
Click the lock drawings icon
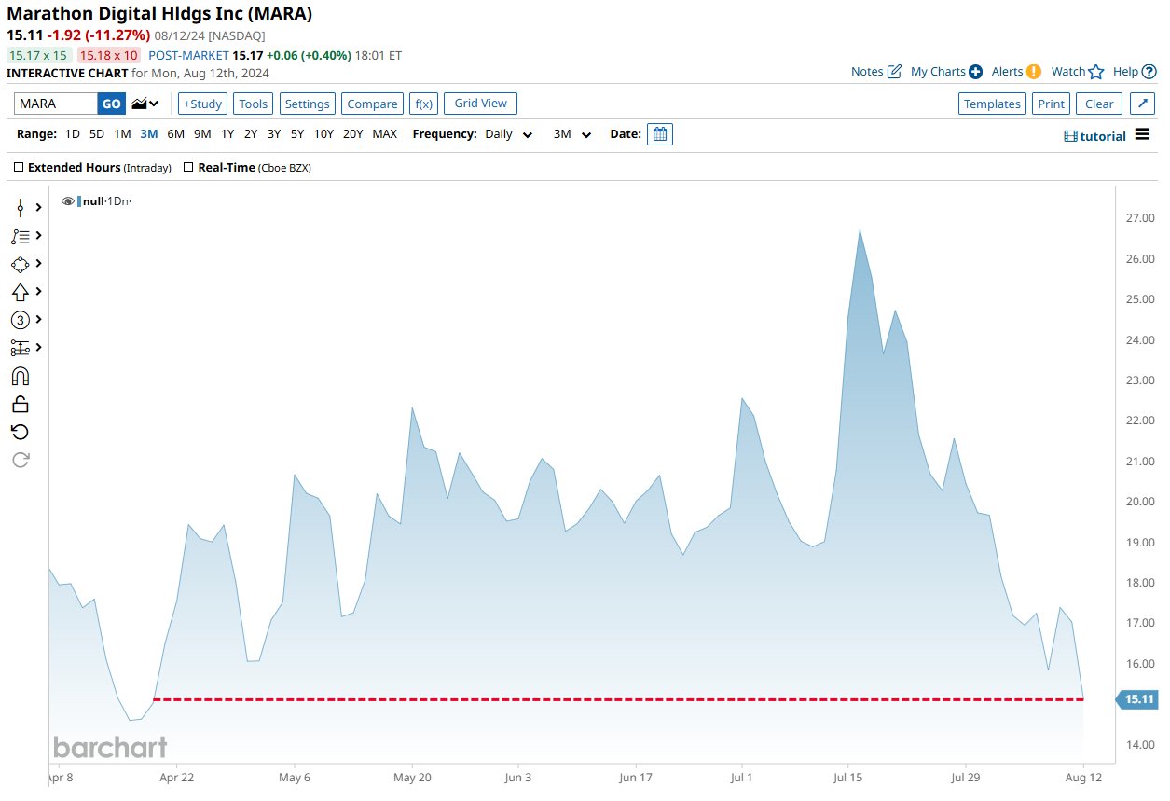click(x=21, y=404)
